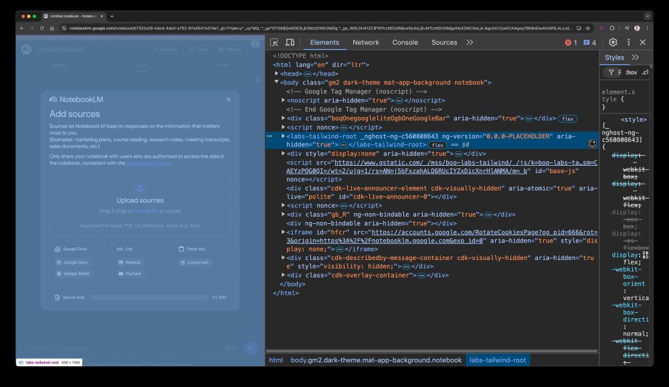Open the Console tab
This screenshot has height=387, width=669.
click(405, 42)
